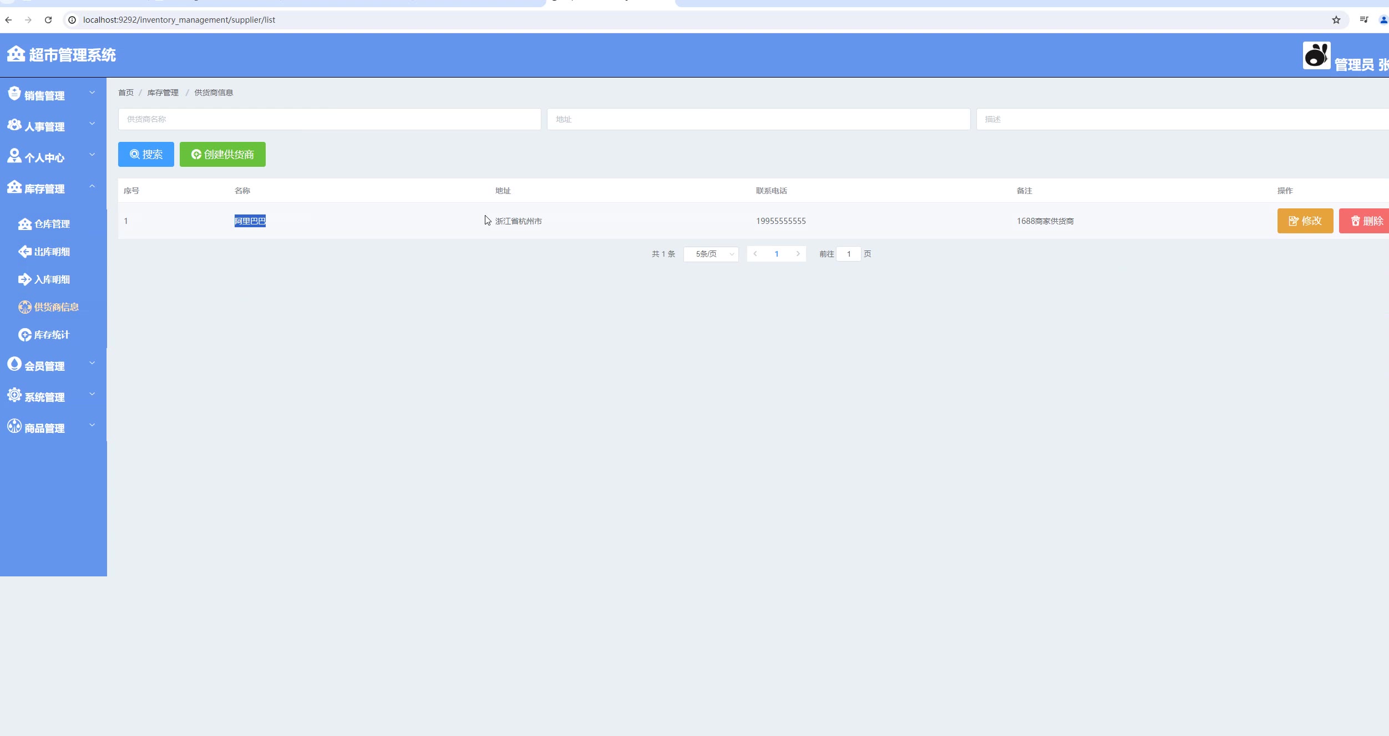The image size is (1389, 736).
Task: Open 出库明细 menu item
Action: click(53, 252)
